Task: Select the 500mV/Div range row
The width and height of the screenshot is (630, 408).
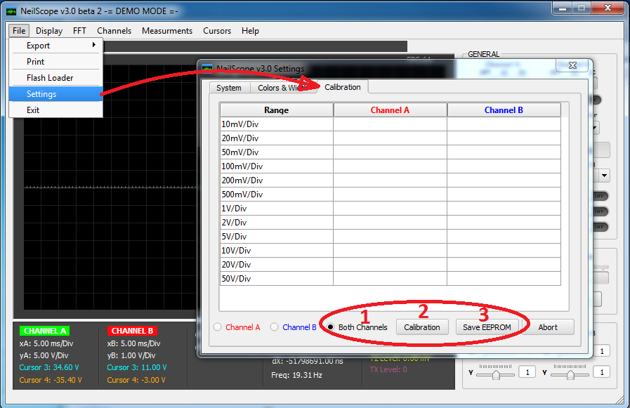Action: [390, 195]
